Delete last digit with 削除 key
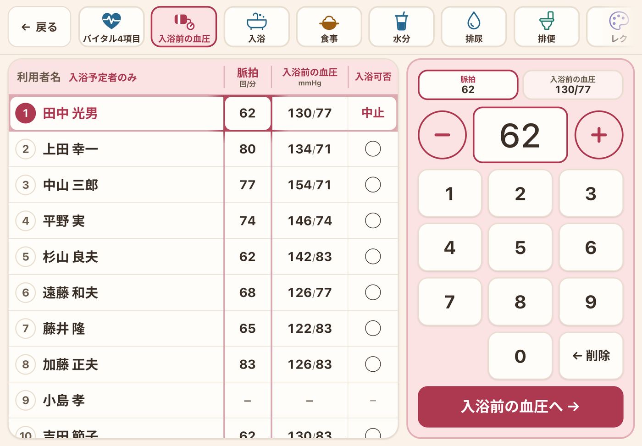This screenshot has height=446, width=642. click(x=591, y=356)
